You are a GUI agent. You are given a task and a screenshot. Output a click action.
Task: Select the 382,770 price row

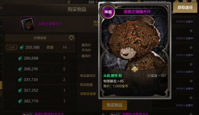point(40,101)
